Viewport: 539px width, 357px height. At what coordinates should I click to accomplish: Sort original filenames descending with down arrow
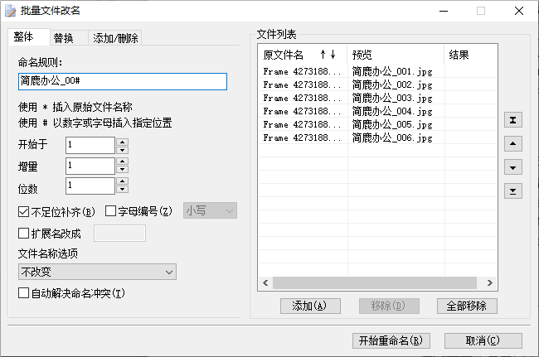point(333,54)
